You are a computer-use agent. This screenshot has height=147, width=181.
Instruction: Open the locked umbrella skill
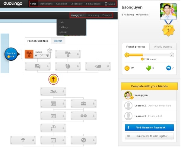[23, 140]
